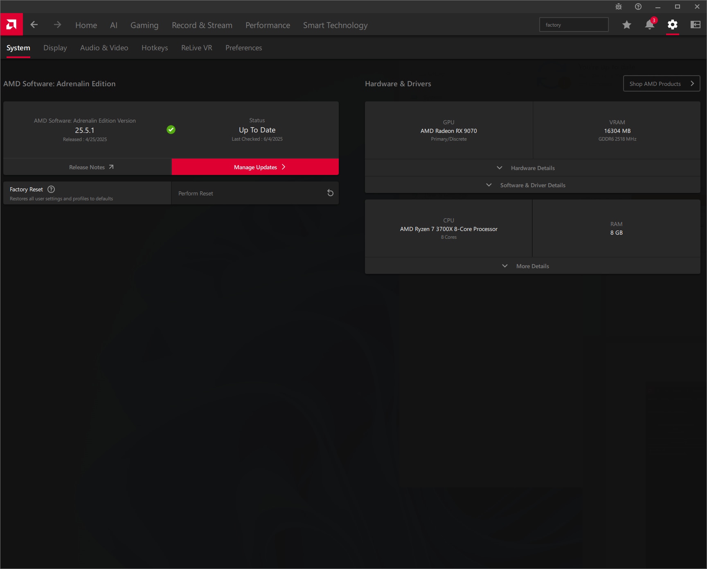Switch to the Display tab

click(55, 48)
